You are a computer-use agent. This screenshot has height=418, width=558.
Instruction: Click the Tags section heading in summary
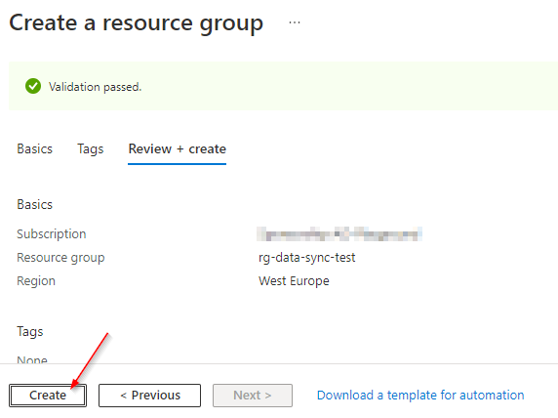(x=30, y=332)
